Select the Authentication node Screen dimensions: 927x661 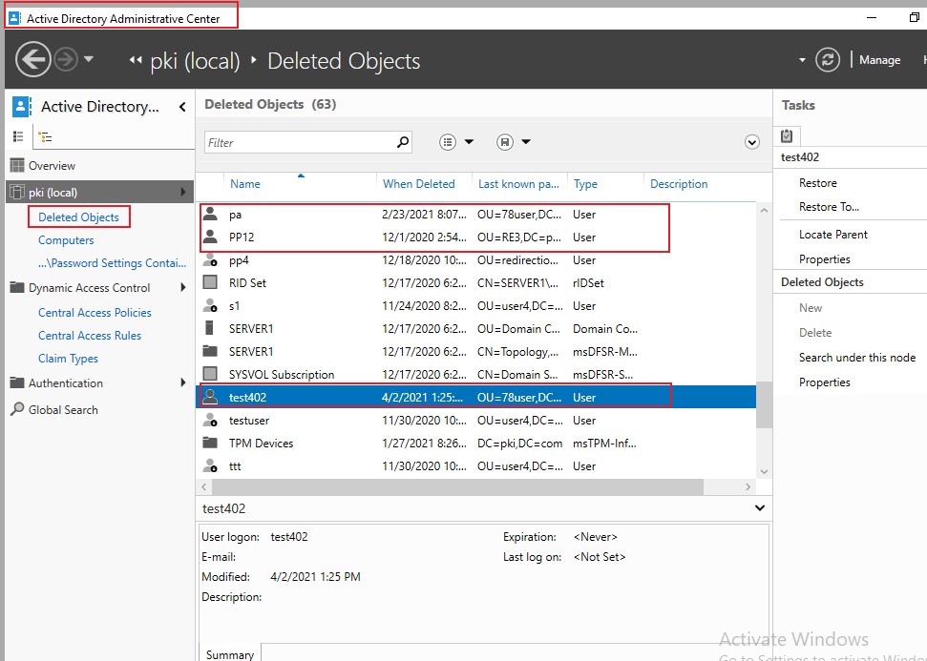tap(65, 382)
